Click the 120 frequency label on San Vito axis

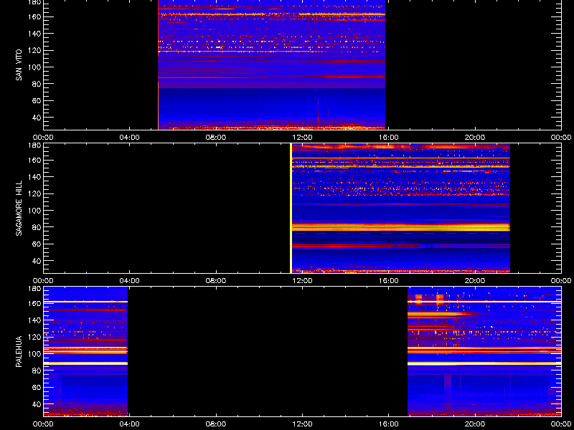click(x=34, y=50)
